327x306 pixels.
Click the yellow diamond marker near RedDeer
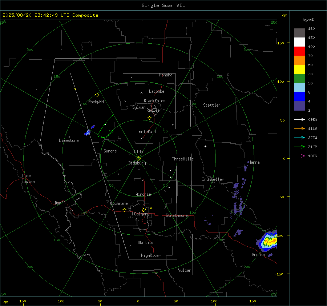(149, 118)
